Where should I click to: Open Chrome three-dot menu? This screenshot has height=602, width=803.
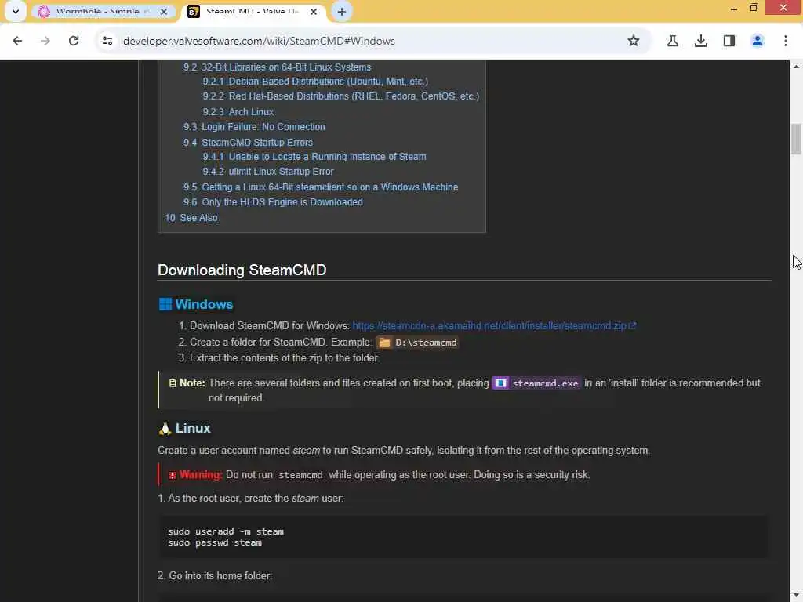point(786,41)
